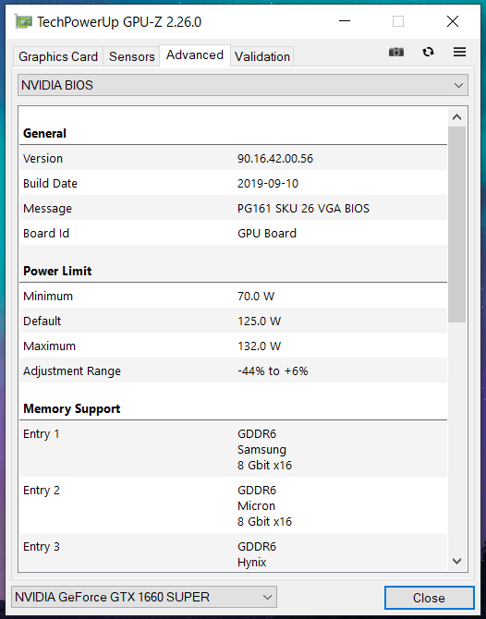Click the adjustment range -44% to +6%
The image size is (486, 619).
[273, 370]
